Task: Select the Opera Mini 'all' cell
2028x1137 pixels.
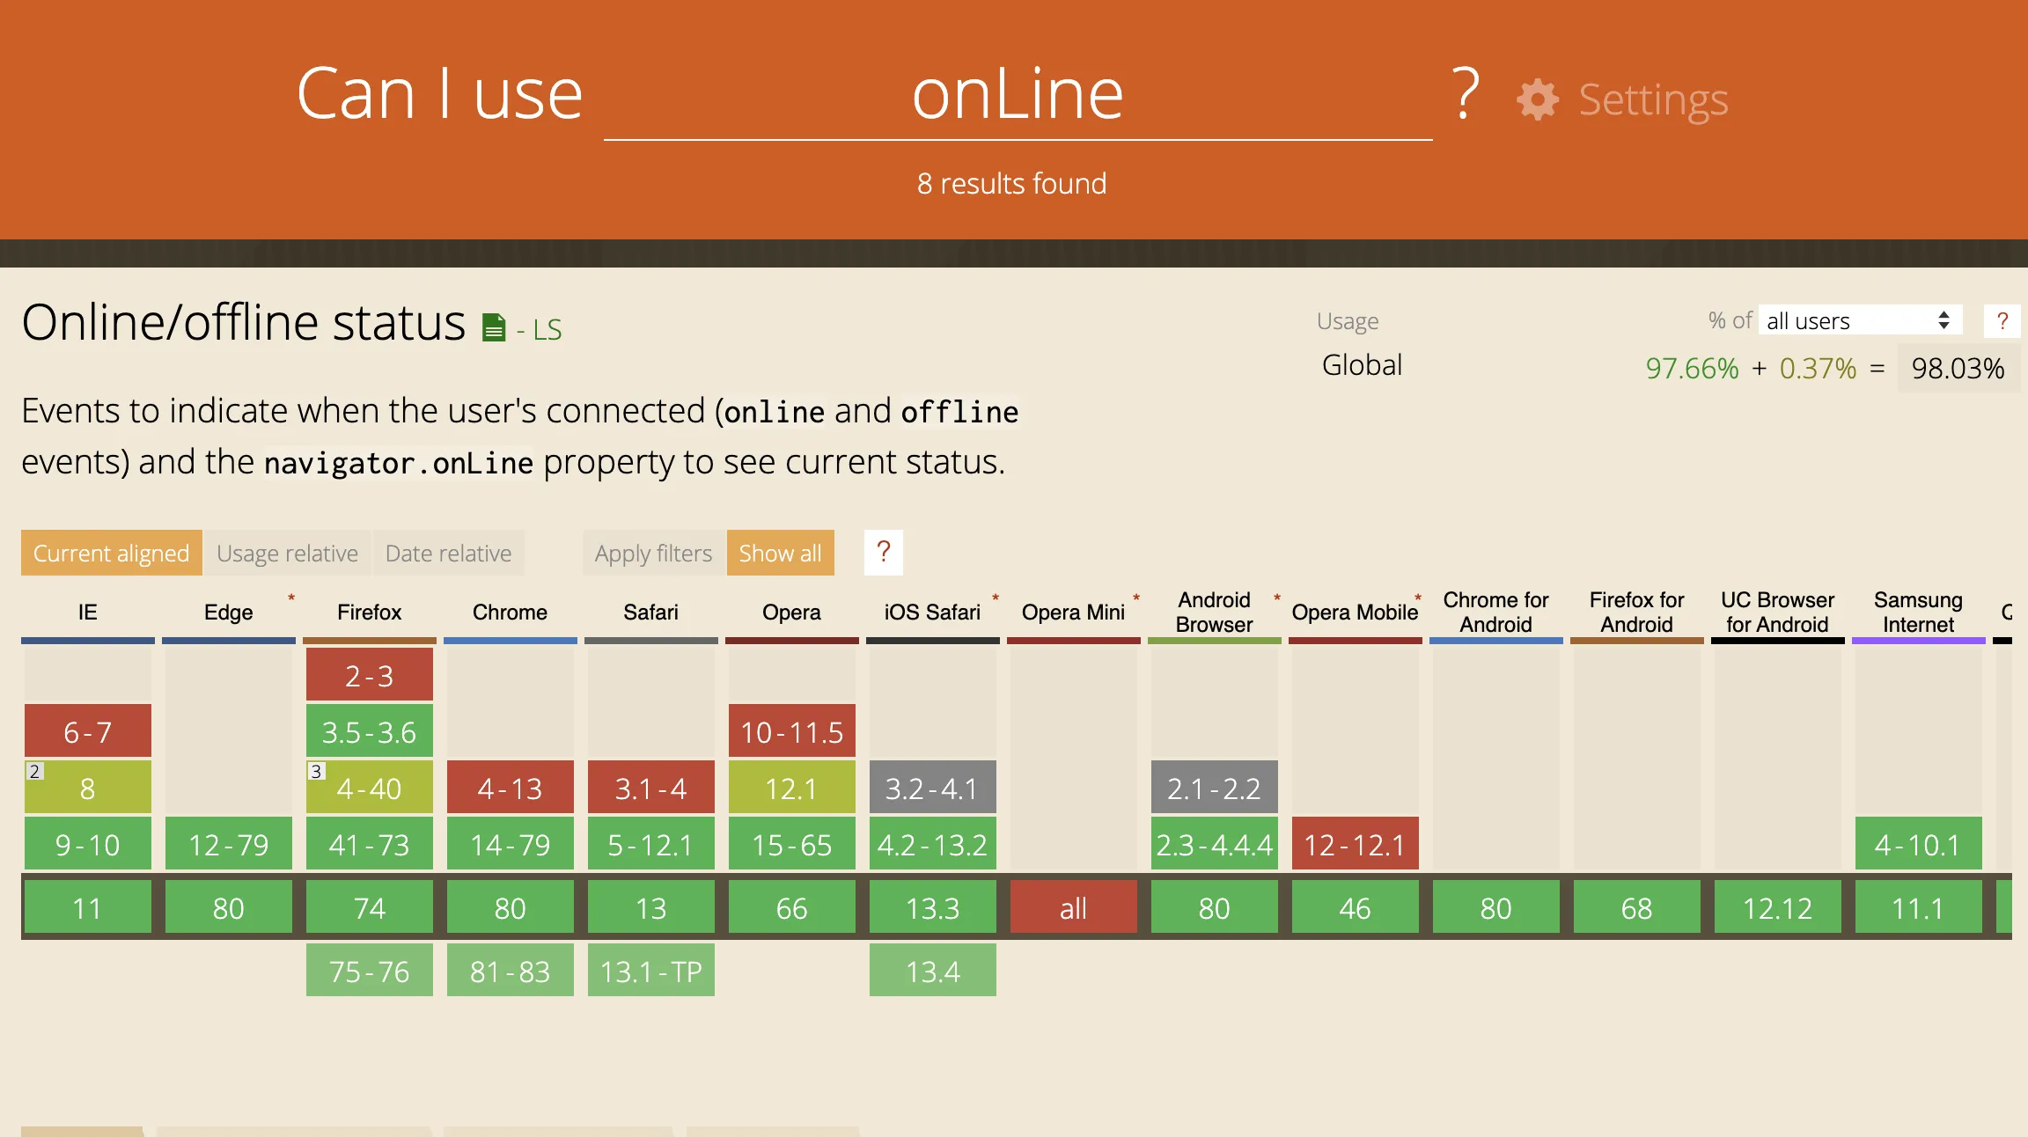Action: click(1074, 906)
